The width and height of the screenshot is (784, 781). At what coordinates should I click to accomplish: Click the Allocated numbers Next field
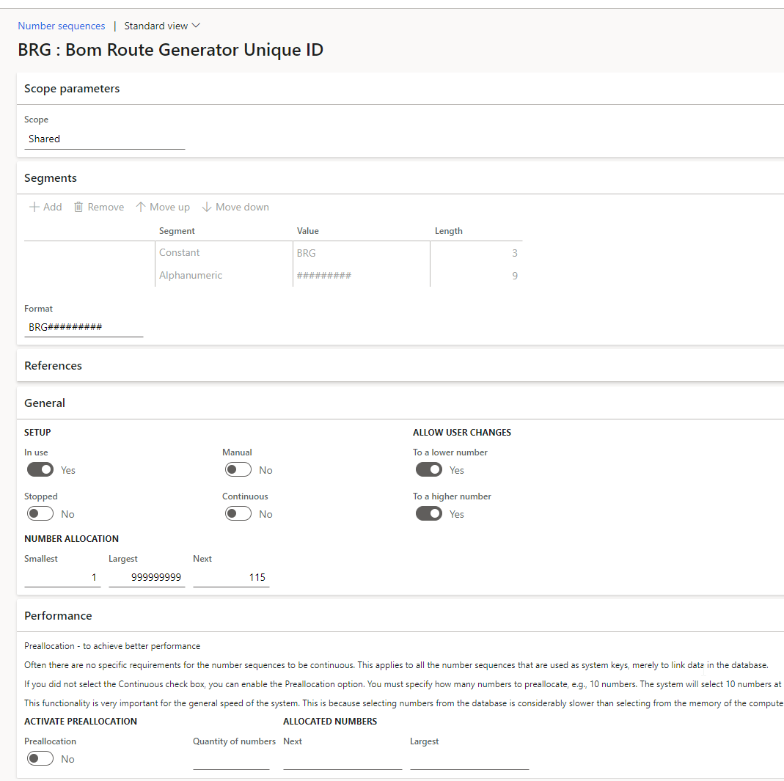pos(342,760)
